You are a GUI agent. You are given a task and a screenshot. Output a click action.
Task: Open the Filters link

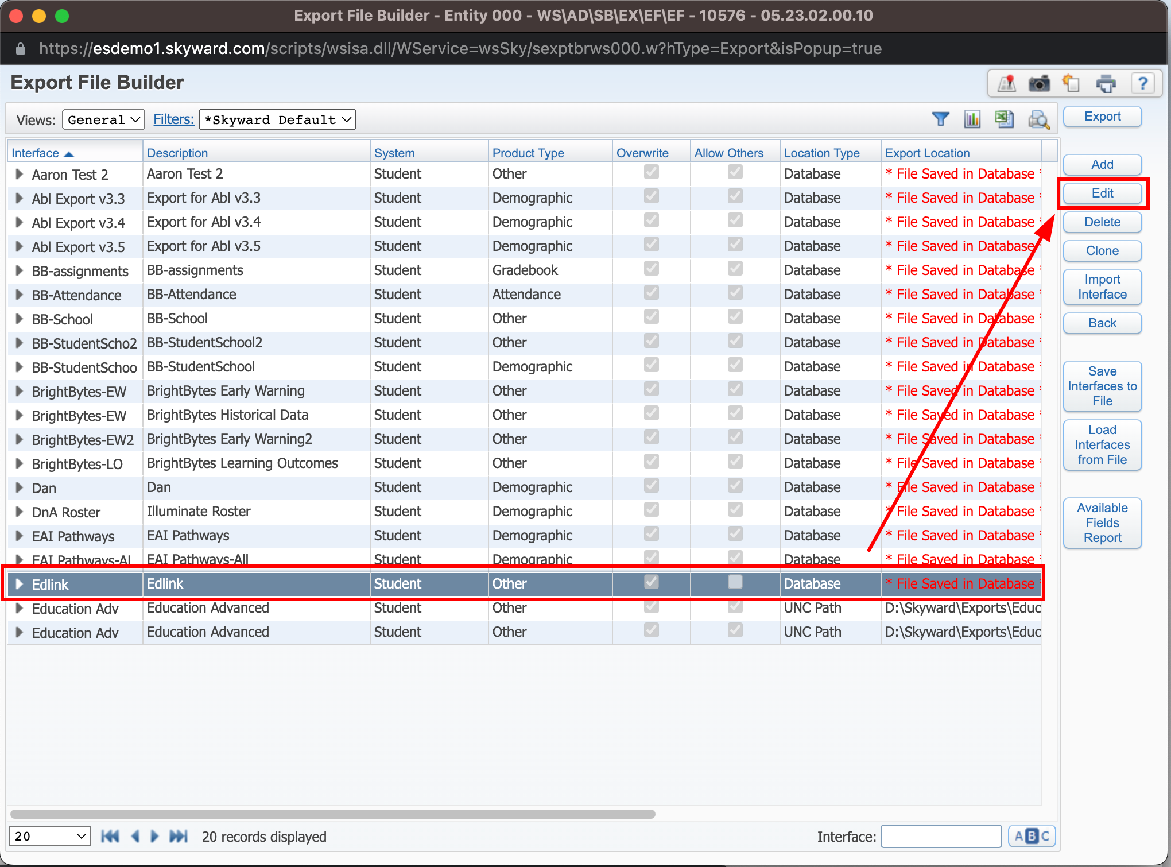[174, 119]
